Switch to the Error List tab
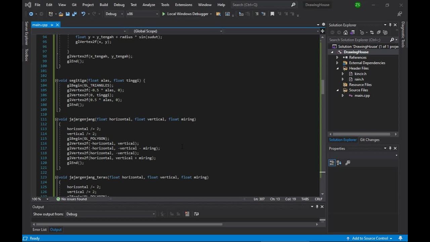This screenshot has height=242, width=430. coord(40,230)
